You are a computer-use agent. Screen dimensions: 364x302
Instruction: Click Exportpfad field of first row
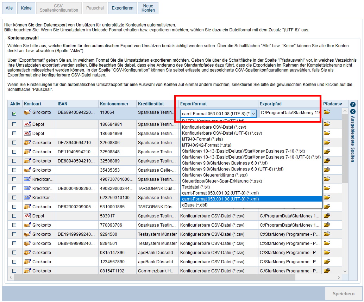pos(289,113)
